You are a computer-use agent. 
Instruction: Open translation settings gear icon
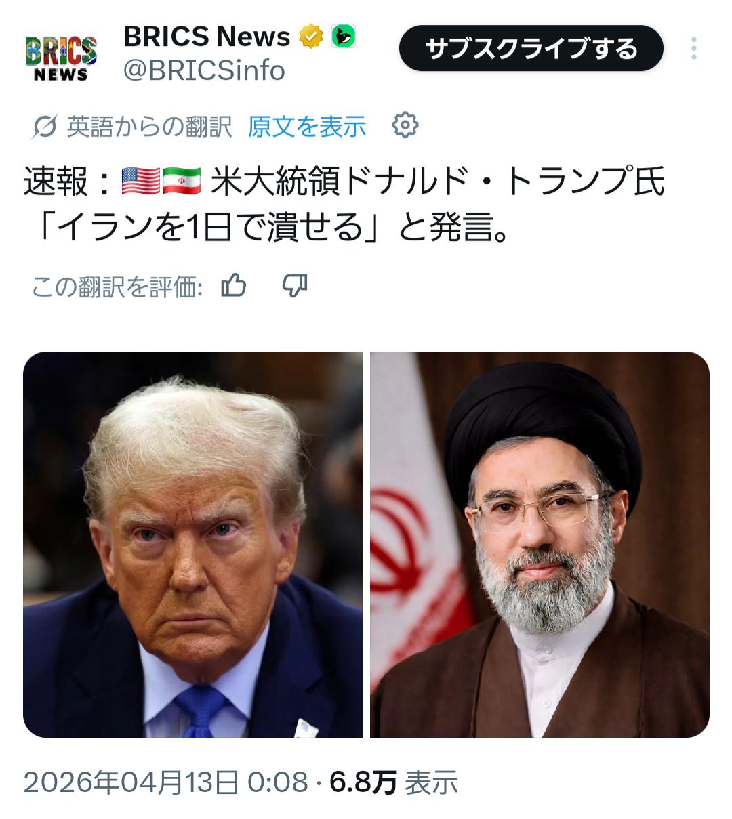(405, 125)
